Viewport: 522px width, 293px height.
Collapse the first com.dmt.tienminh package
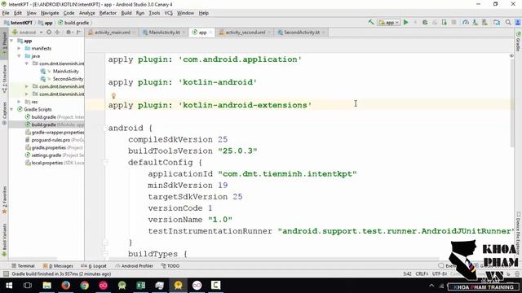(26, 63)
